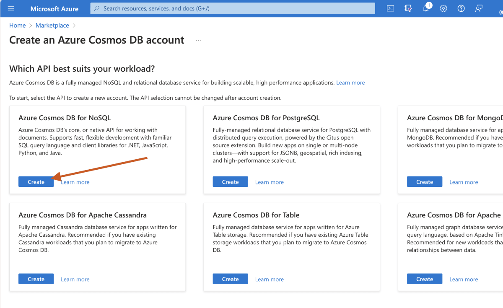503x308 pixels.
Task: Go to Marketplace breadcrumb
Action: tap(52, 26)
